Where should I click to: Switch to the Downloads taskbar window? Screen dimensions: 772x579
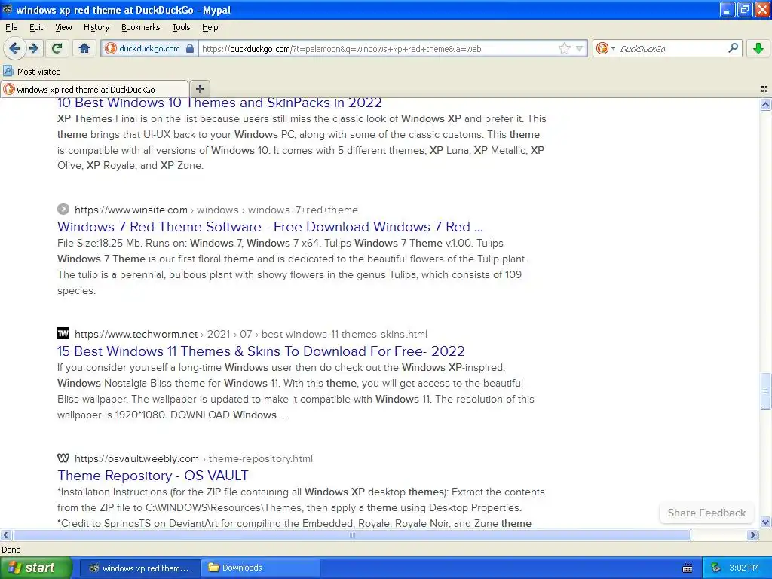(262, 568)
